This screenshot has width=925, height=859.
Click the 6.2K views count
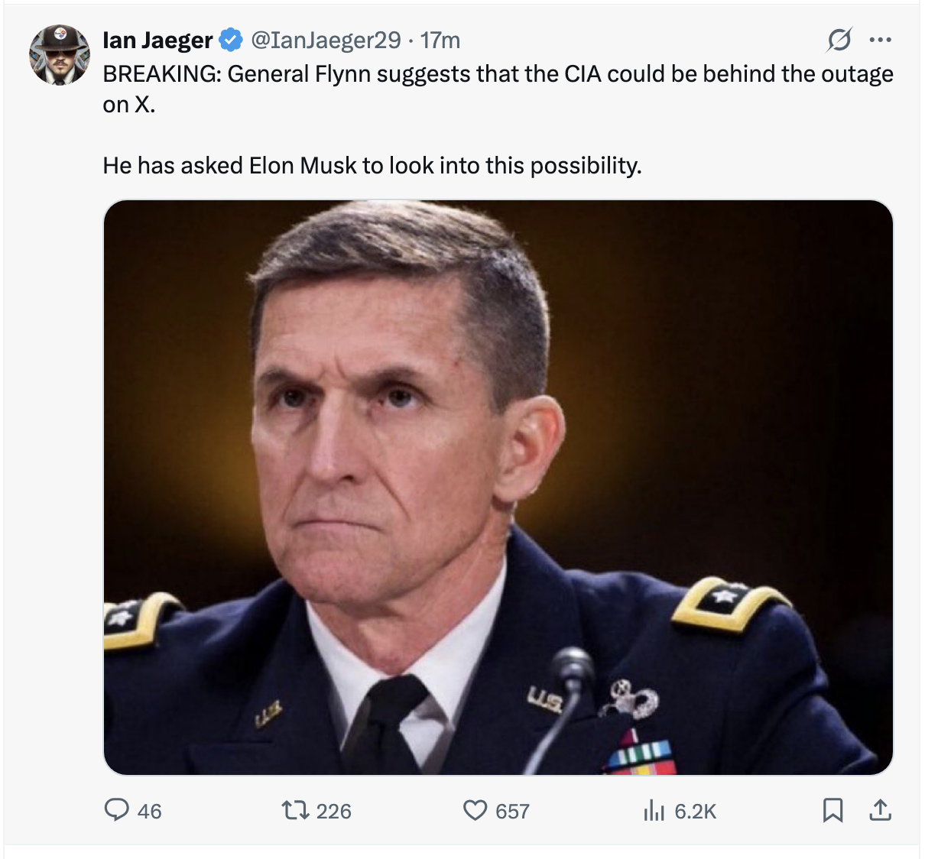(696, 811)
